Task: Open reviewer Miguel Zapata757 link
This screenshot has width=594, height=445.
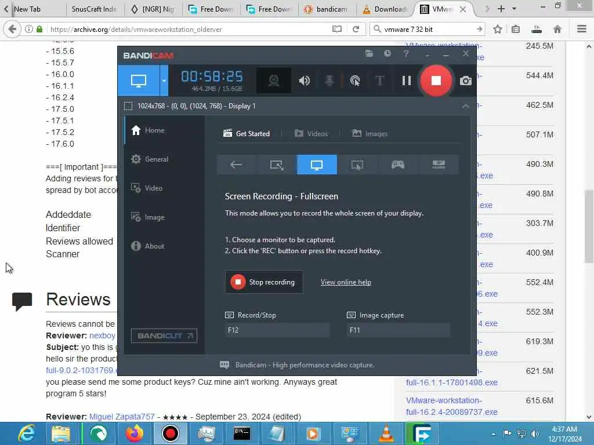Action: click(122, 417)
